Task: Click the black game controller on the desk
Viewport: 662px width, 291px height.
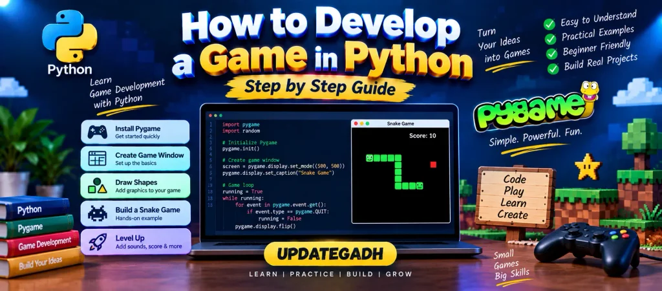Action: (x=587, y=248)
